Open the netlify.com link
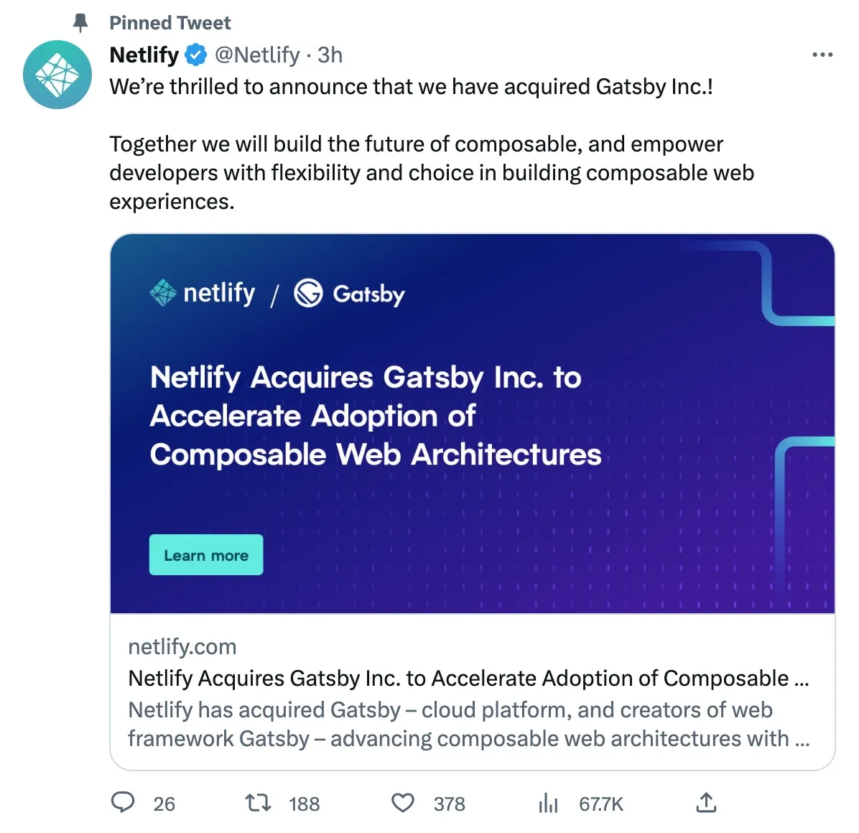 (x=182, y=647)
